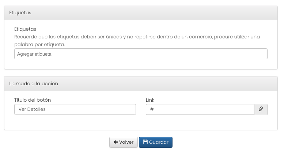The height and width of the screenshot is (154, 284).
Task: Click the Llamado a la acción header
Action: [x=141, y=83]
